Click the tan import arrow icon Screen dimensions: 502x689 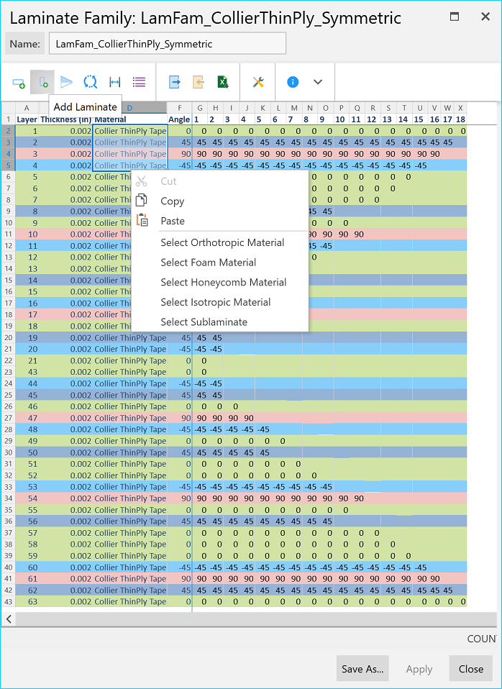click(198, 82)
